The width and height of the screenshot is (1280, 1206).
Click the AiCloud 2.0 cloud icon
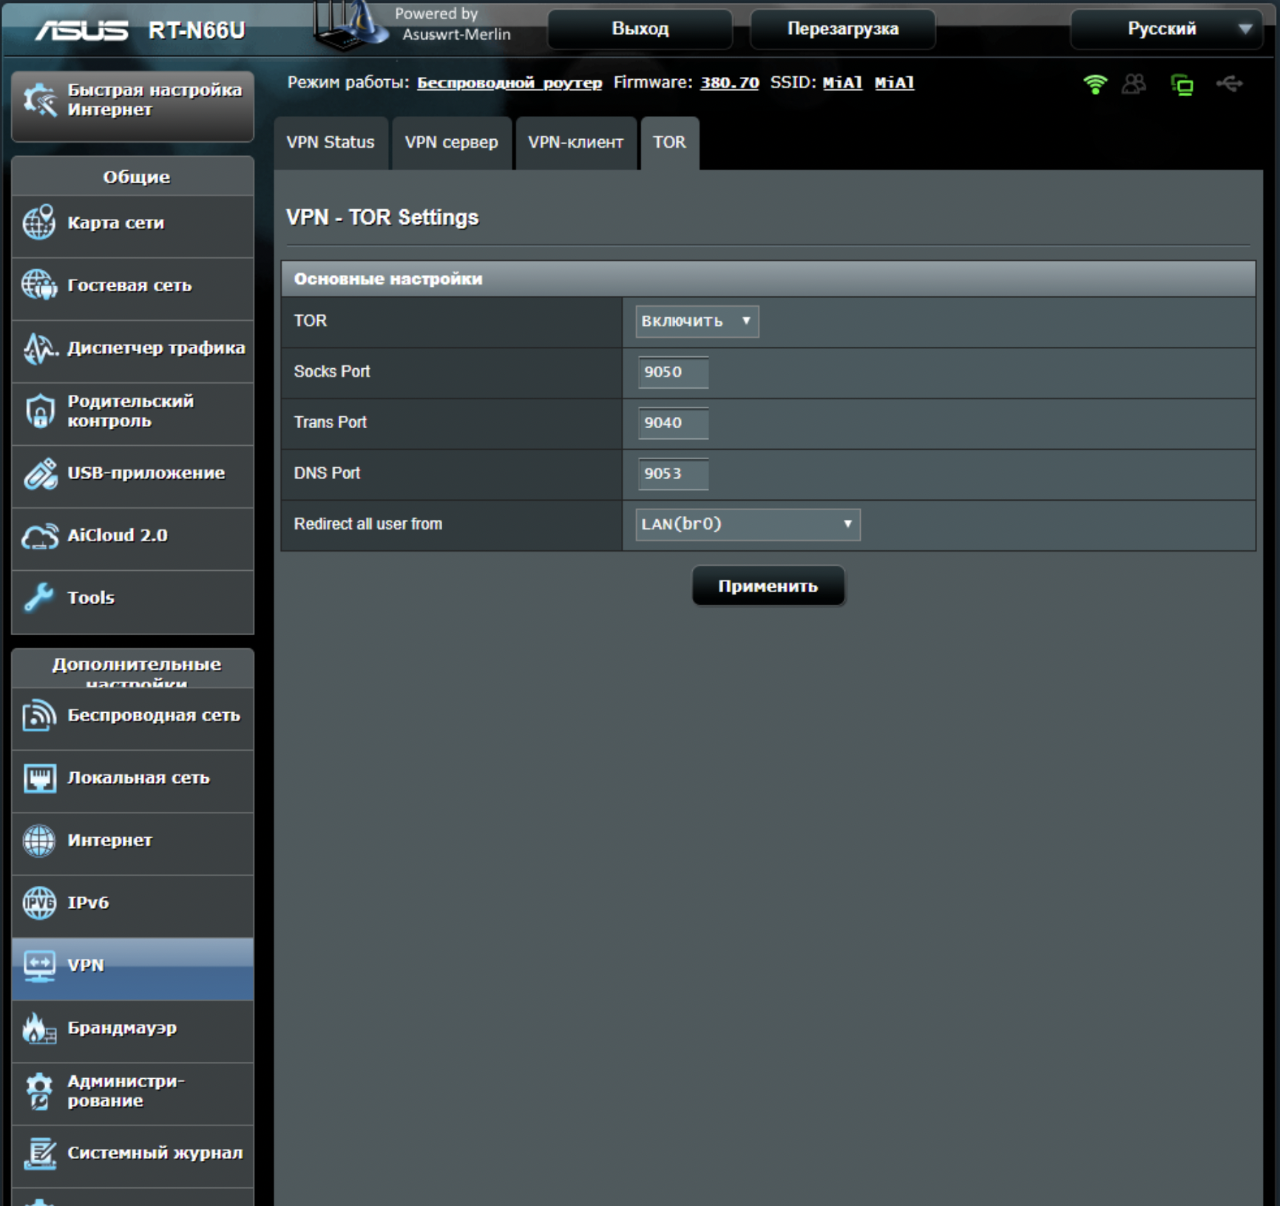click(x=40, y=535)
